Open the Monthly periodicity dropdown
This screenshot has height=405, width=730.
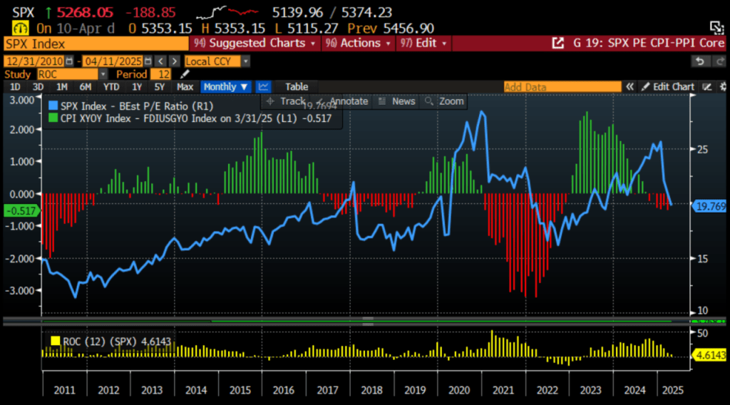point(225,87)
